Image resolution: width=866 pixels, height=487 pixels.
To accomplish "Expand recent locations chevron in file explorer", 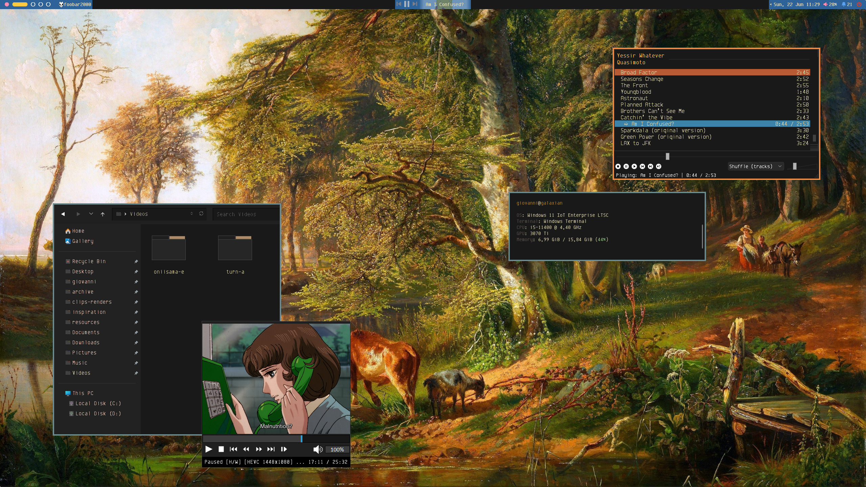I will click(91, 214).
